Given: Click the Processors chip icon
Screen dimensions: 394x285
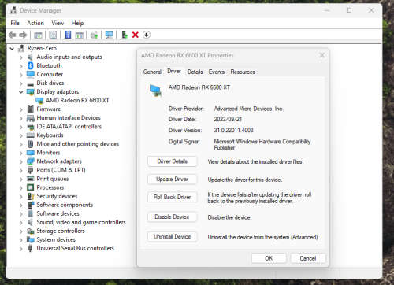Looking at the screenshot, I should [x=31, y=187].
